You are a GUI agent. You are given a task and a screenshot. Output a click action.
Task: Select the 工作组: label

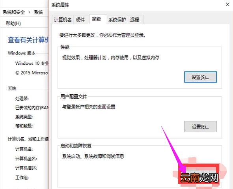pyautogui.click(x=22, y=178)
